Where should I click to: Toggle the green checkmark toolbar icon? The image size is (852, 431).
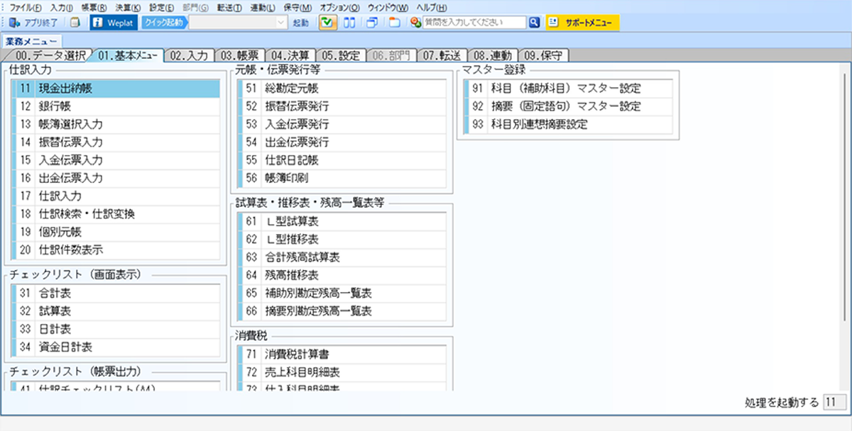coord(327,23)
